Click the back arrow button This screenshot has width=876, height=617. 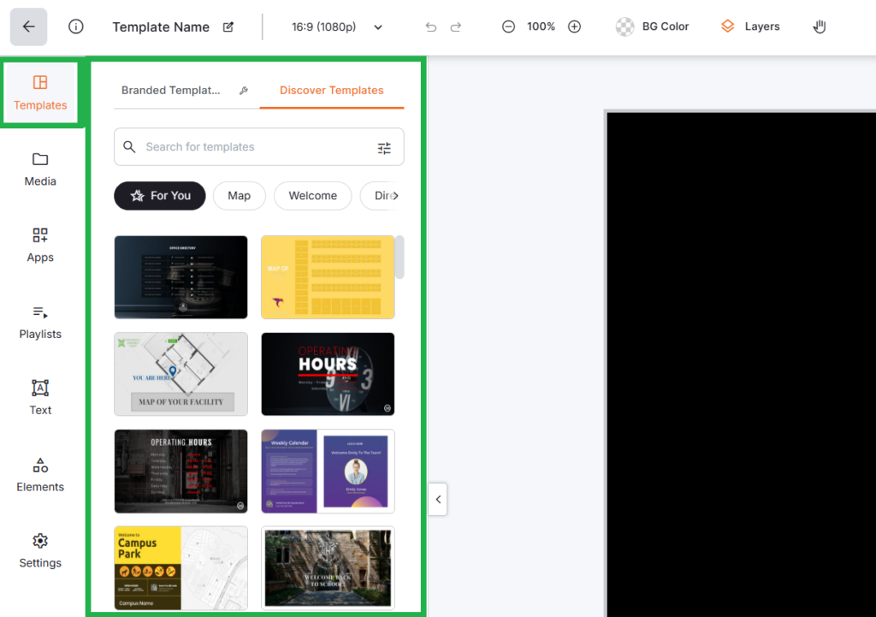click(x=28, y=27)
